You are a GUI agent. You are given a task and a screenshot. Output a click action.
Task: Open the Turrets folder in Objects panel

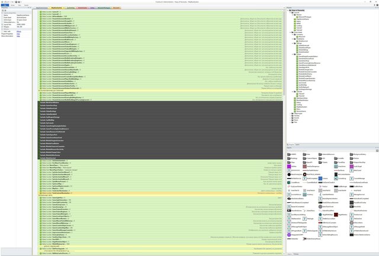[x=323, y=163]
